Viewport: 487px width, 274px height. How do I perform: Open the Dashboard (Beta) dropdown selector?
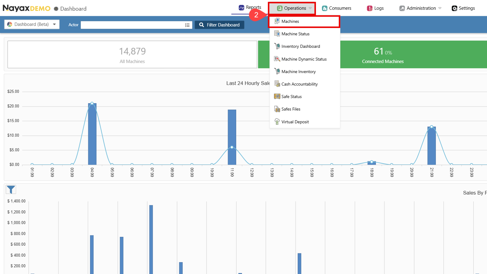pyautogui.click(x=32, y=24)
